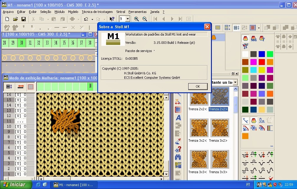297x189 pixels.
Task: Click the Trenza 2x2> label
Action: 218,109
